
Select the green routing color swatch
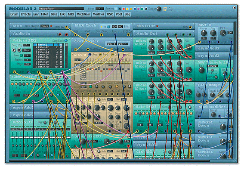tap(142, 9)
